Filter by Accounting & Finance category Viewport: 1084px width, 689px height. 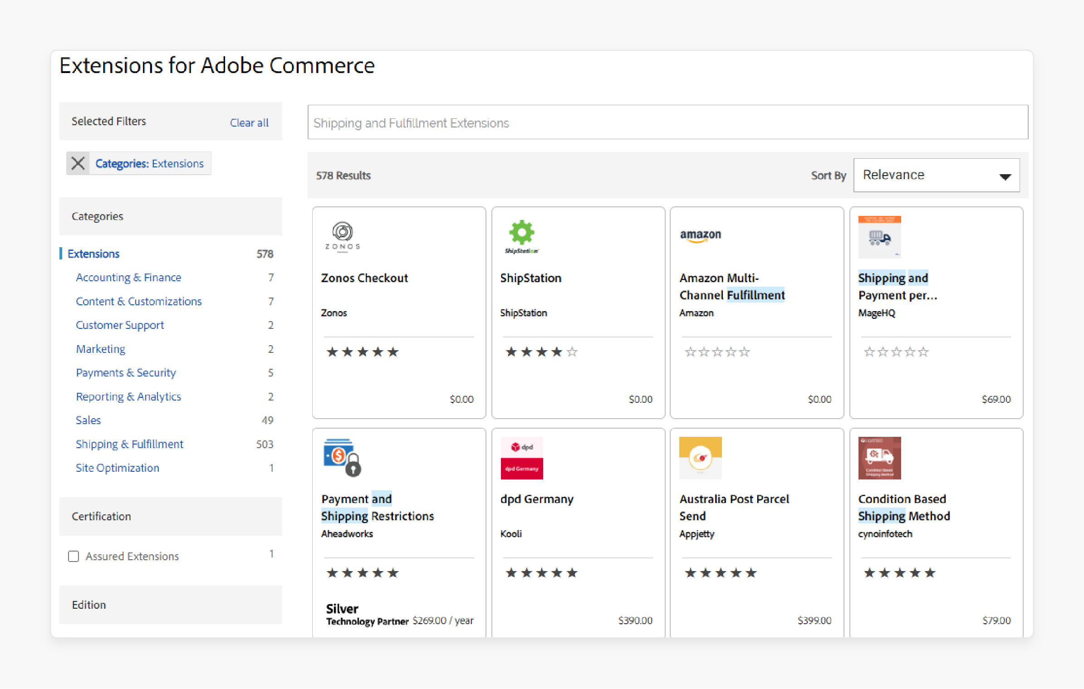pyautogui.click(x=128, y=277)
